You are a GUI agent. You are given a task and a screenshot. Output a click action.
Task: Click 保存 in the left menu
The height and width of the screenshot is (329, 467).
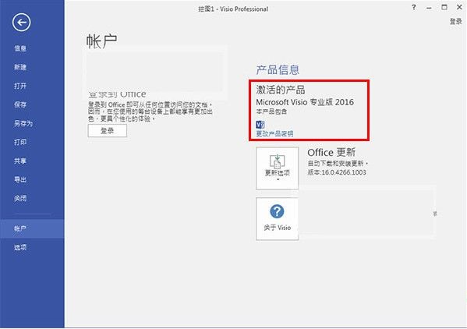20,104
